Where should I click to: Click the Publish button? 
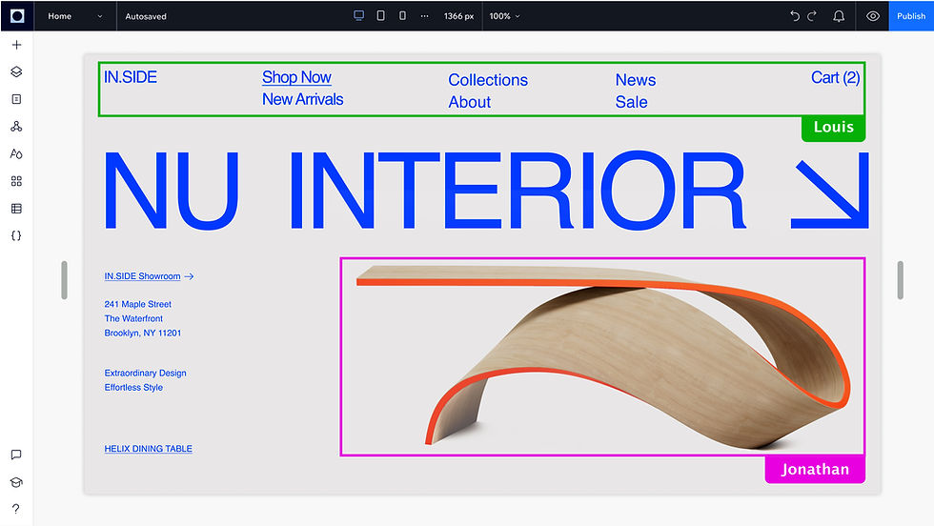[911, 16]
